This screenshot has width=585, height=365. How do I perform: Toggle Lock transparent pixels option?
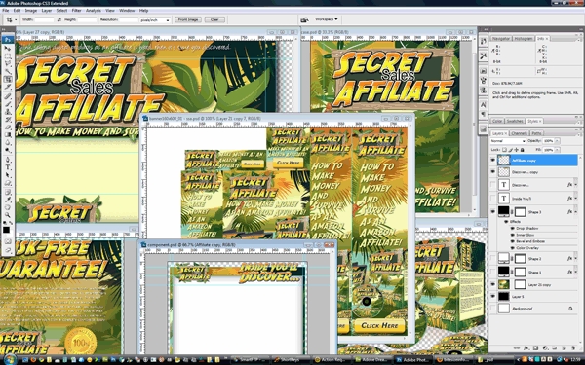504,150
